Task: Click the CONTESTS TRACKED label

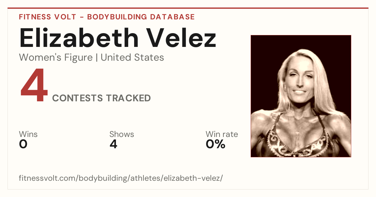Action: pyautogui.click(x=102, y=98)
